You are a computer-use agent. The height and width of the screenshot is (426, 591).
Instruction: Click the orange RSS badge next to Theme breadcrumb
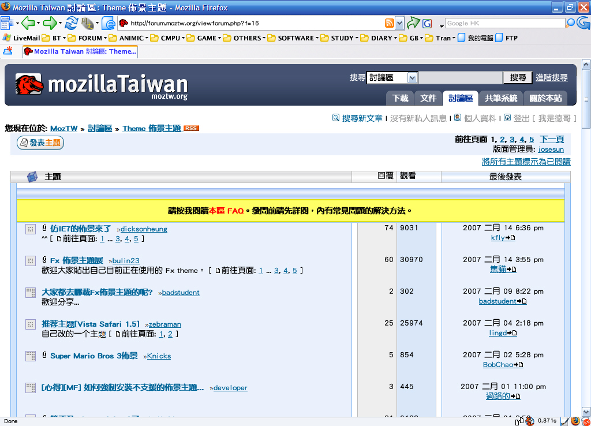191,128
